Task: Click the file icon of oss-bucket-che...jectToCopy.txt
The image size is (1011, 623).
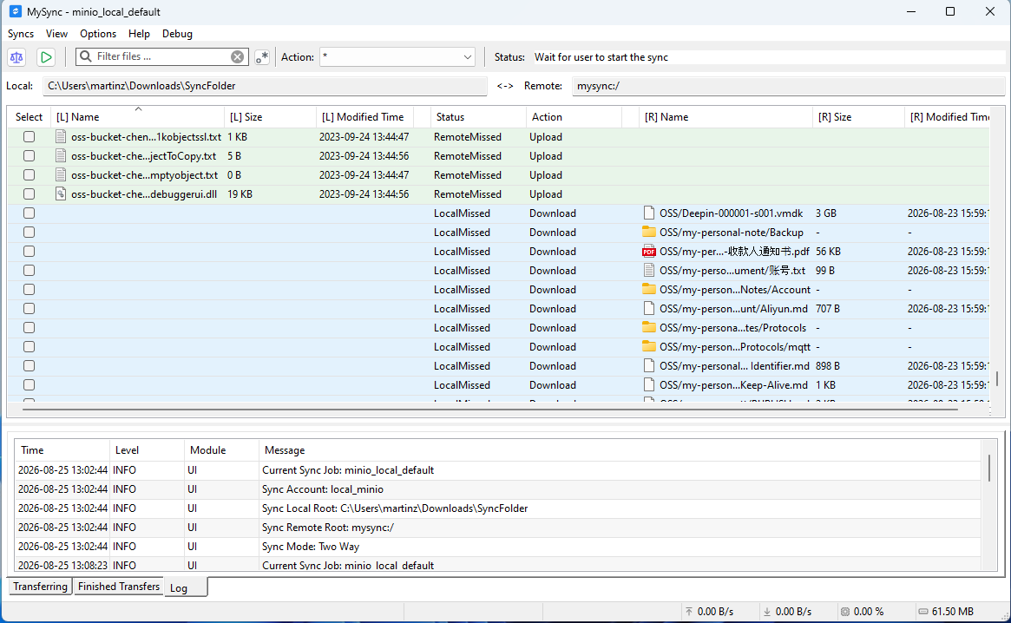Action: (61, 155)
